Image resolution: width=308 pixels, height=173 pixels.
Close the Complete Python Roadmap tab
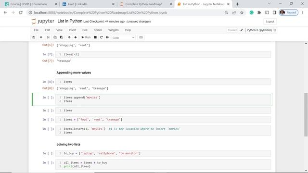coord(171,4)
